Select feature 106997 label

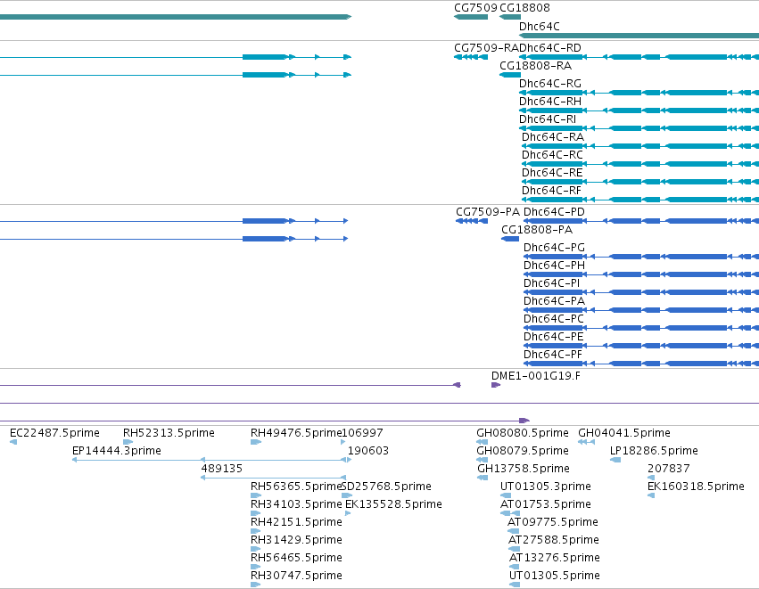coord(363,433)
